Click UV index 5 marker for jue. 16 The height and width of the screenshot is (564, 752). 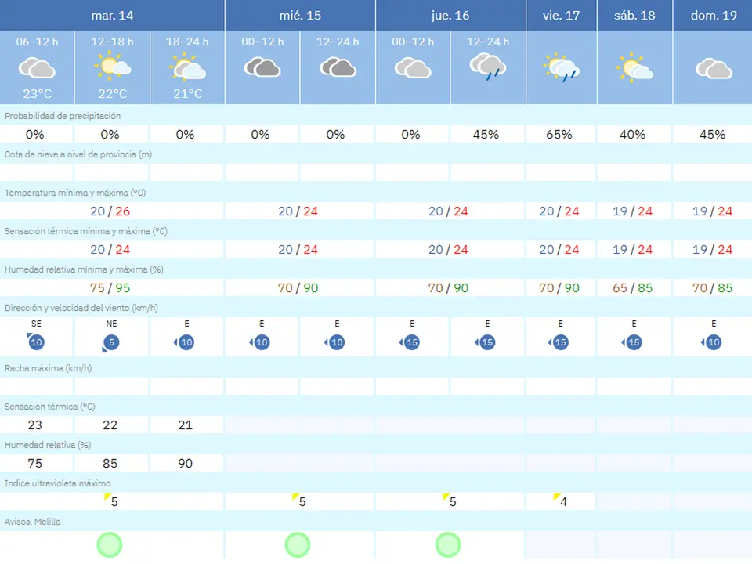point(450,501)
